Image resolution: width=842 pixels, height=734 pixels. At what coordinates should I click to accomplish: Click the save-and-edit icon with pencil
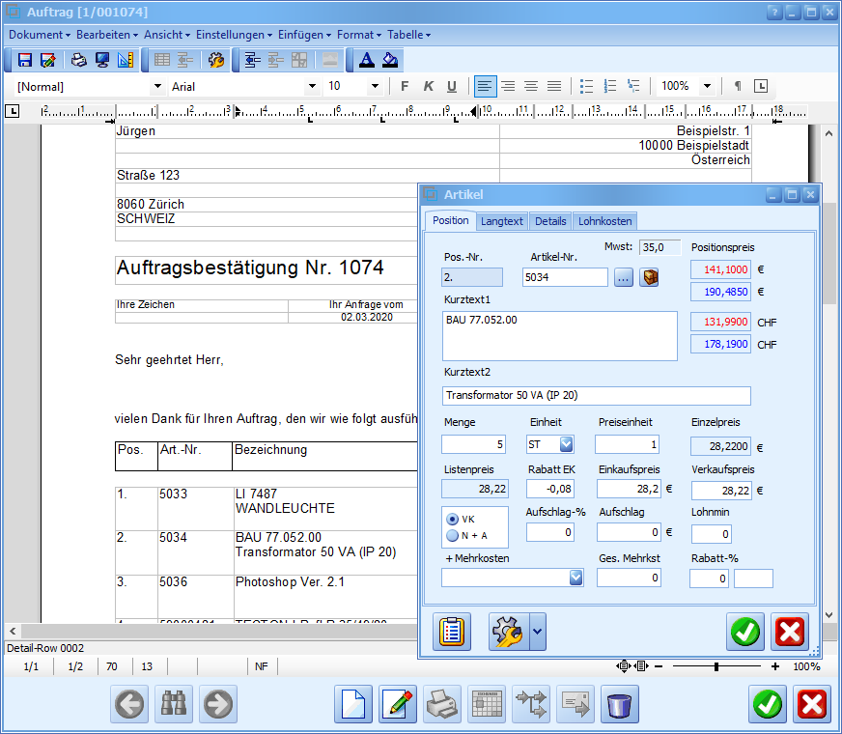click(48, 60)
